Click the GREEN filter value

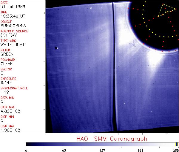click(x=7, y=54)
